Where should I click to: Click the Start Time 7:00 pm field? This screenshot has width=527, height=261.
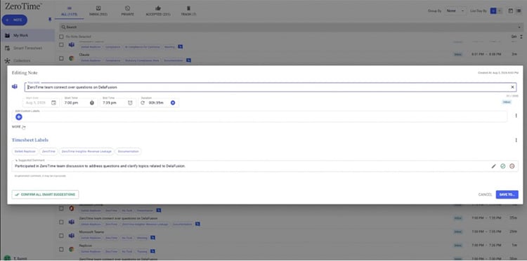tap(79, 102)
